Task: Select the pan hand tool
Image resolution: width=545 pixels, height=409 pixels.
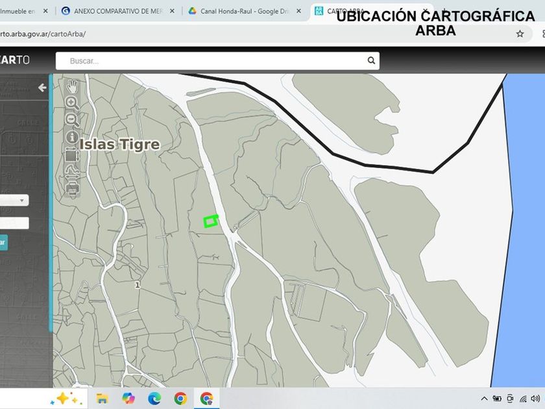Action: [x=72, y=86]
